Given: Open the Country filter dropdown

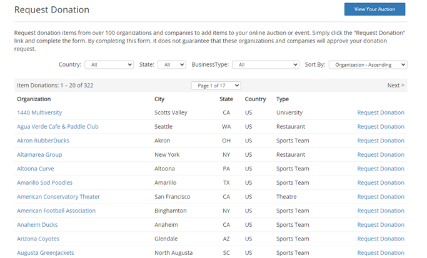Looking at the screenshot, I should (109, 65).
